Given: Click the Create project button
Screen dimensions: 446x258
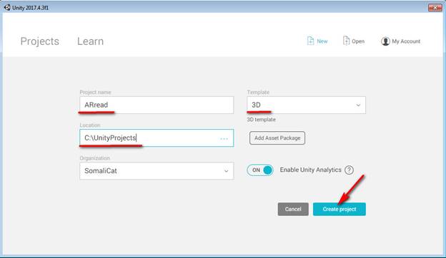Looking at the screenshot, I should point(340,210).
